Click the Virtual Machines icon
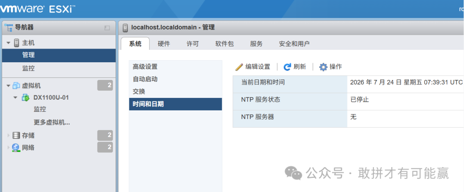The image size is (464, 192). click(16, 86)
